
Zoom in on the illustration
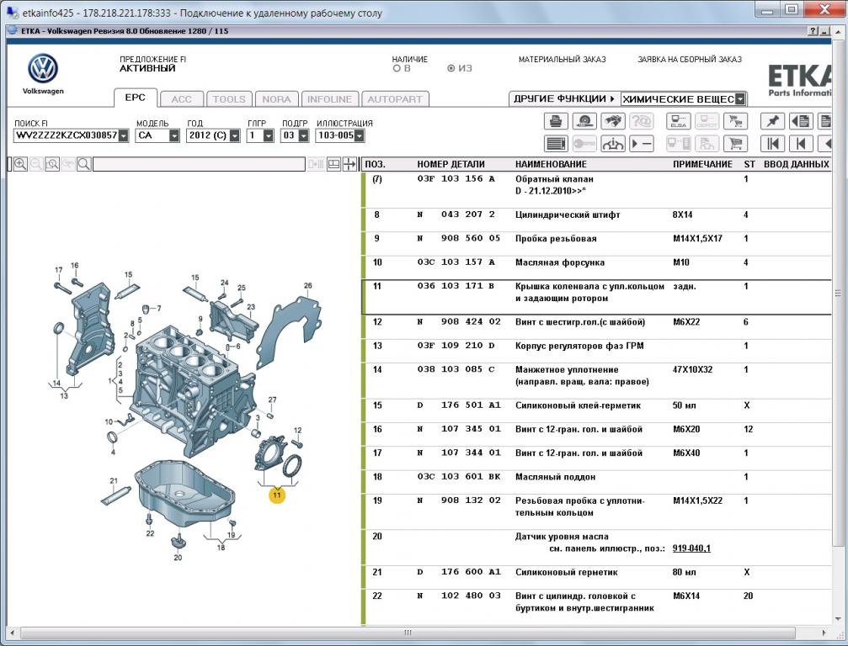[x=20, y=164]
